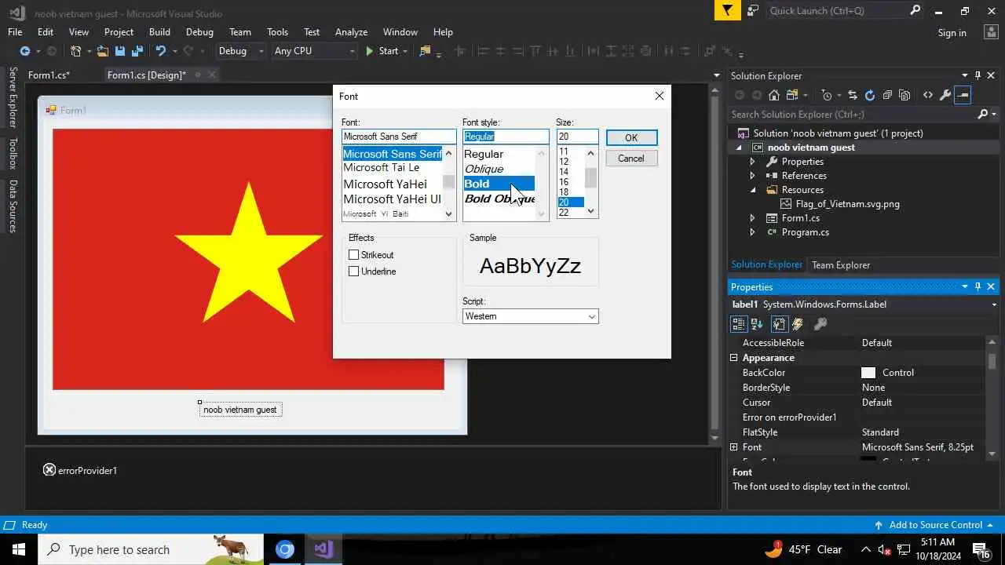
Task: Click Cancel in the Font dialog
Action: pyautogui.click(x=631, y=159)
